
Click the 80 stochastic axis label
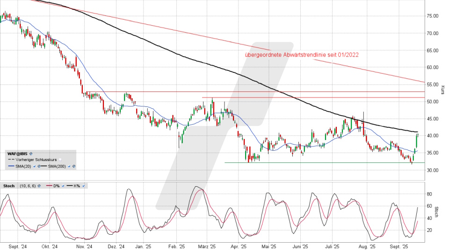429,194
